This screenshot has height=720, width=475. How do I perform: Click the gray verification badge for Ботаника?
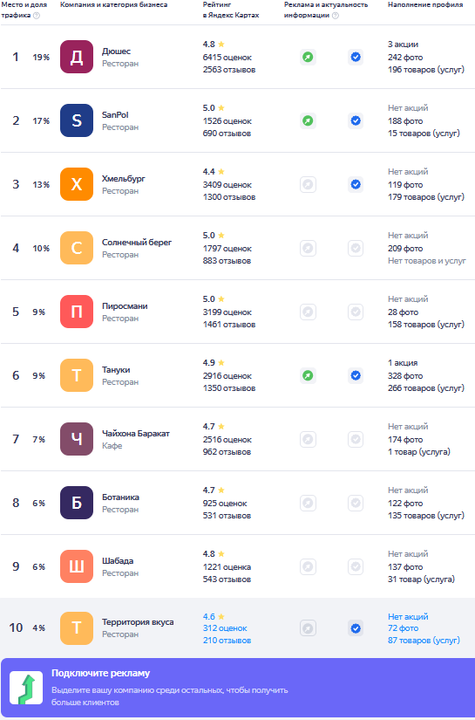click(356, 504)
